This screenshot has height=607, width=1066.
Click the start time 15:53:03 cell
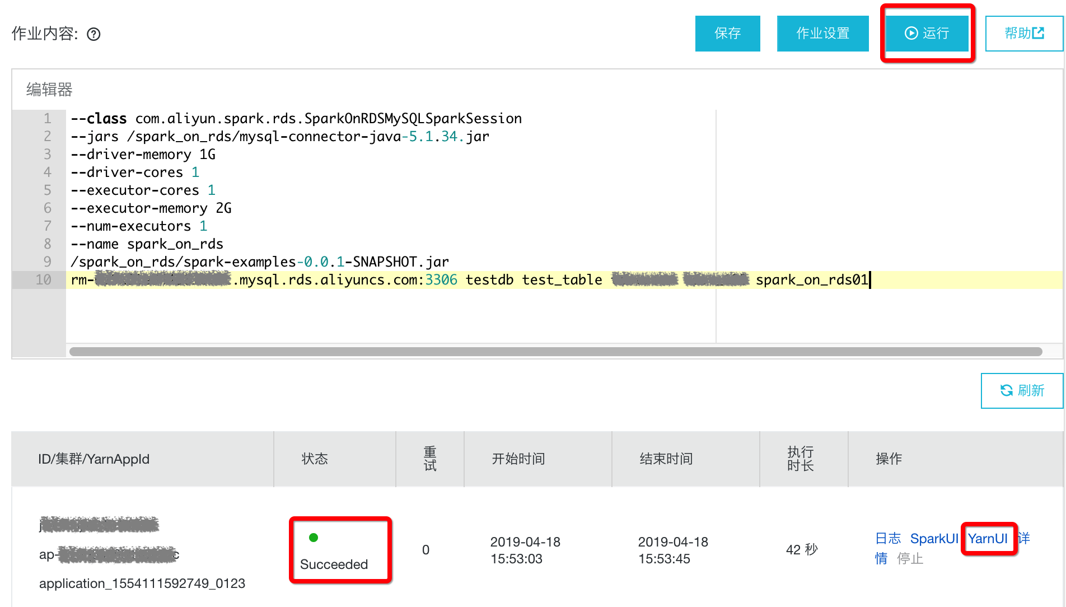pos(525,550)
